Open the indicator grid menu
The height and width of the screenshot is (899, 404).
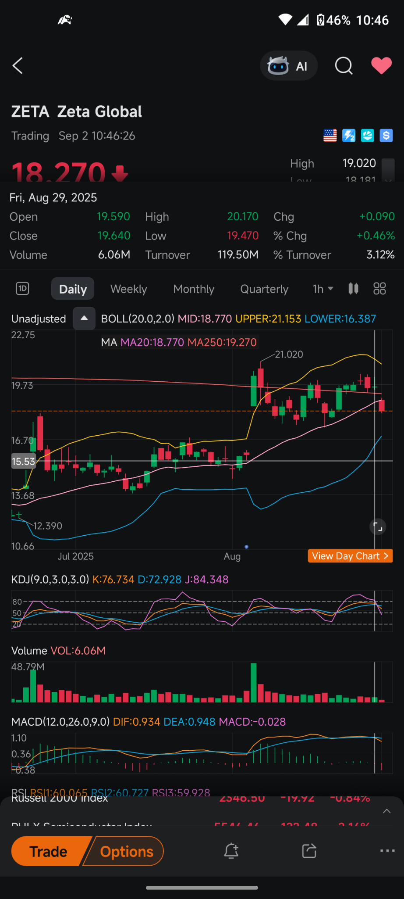(379, 289)
